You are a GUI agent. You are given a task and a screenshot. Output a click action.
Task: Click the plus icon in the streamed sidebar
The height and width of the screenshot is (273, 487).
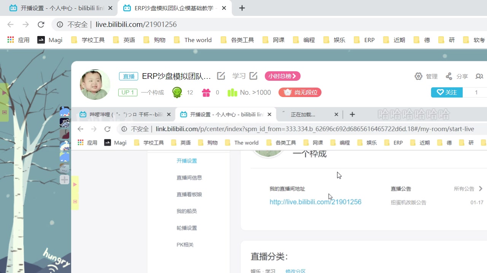click(x=65, y=179)
